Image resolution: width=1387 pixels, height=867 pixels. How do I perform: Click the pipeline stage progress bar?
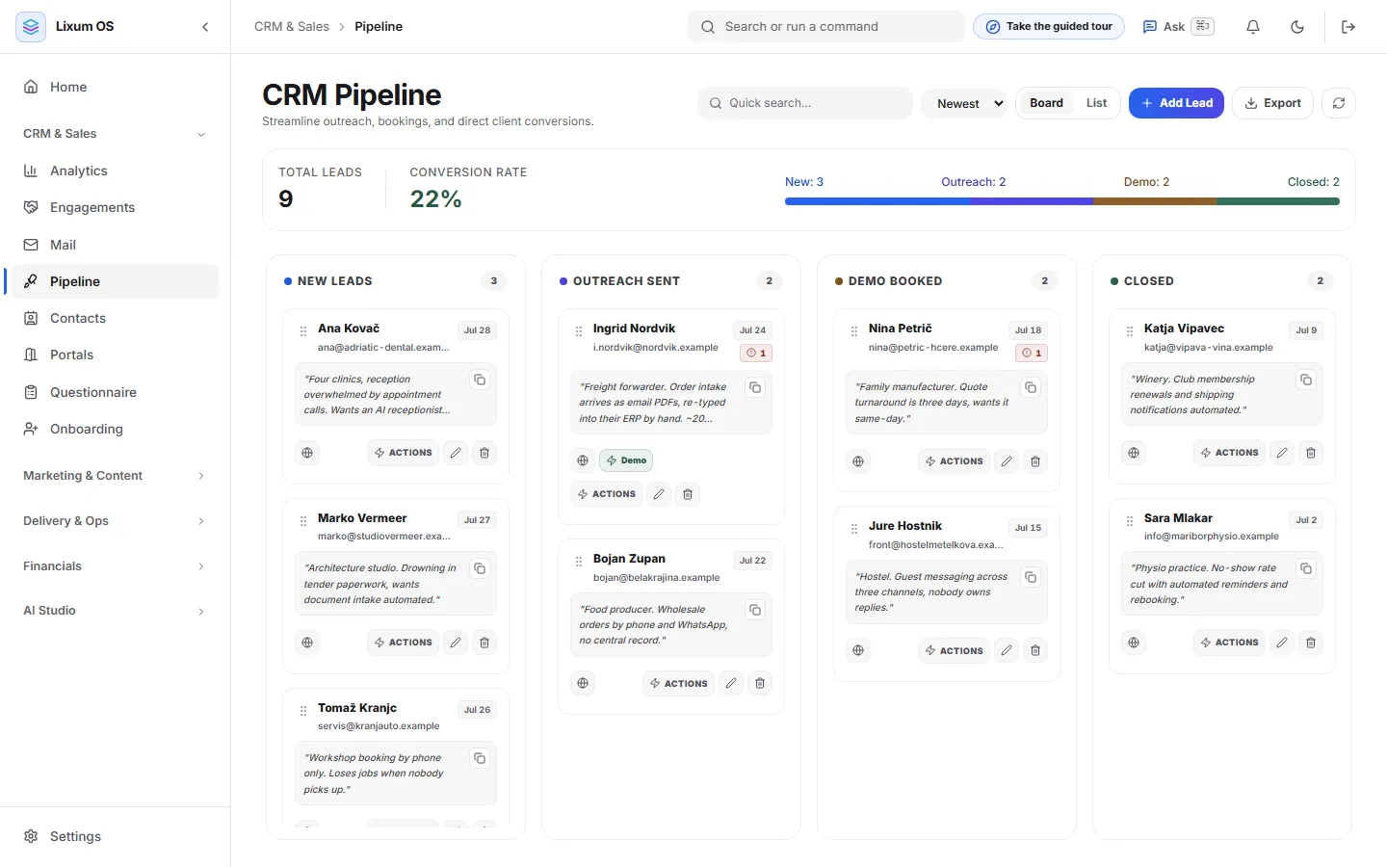[1062, 201]
